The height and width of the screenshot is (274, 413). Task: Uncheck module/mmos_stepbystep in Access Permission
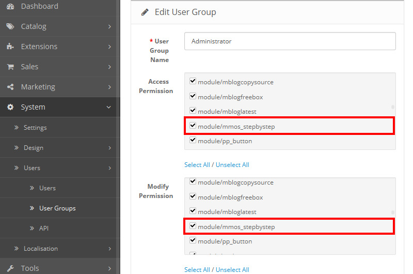(193, 126)
